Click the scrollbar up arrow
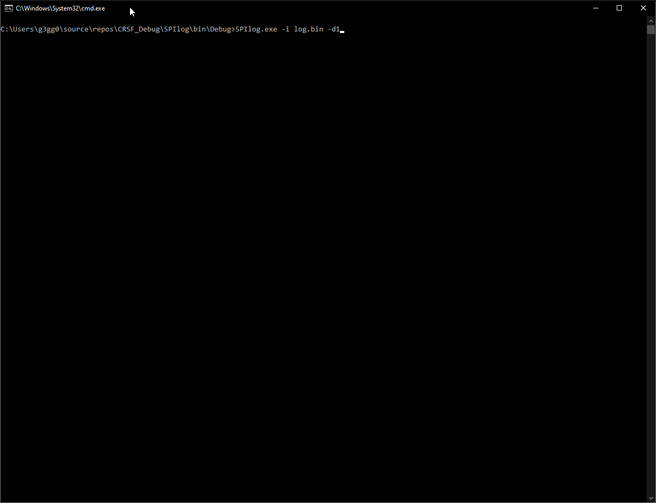 651,21
